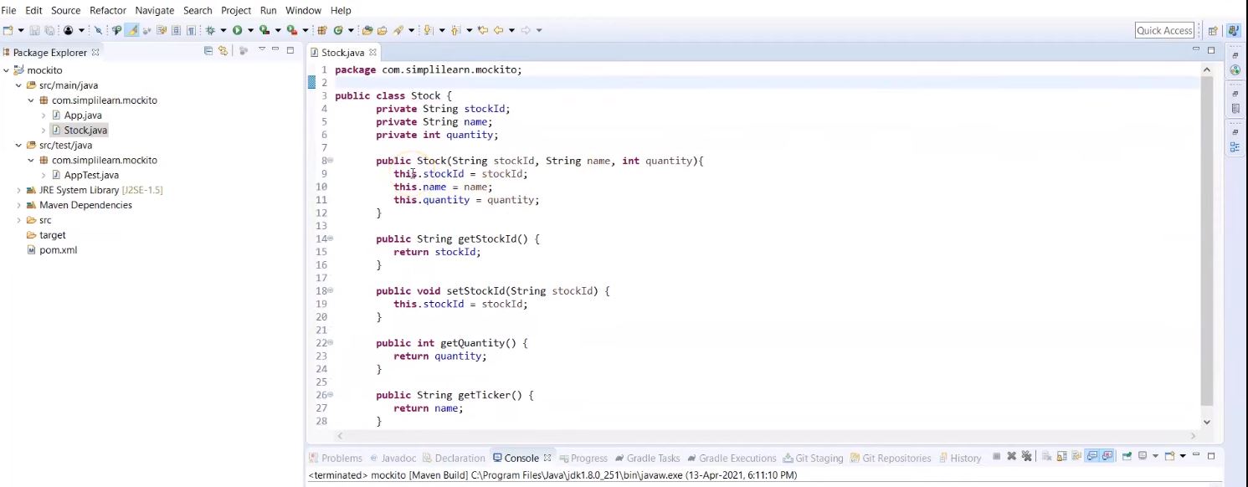The width and height of the screenshot is (1248, 487).
Task: Click Collapse All in Package Explorer
Action: pos(208,51)
